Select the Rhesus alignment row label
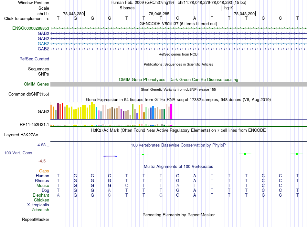The height and width of the screenshot is (227, 307). 42,181
